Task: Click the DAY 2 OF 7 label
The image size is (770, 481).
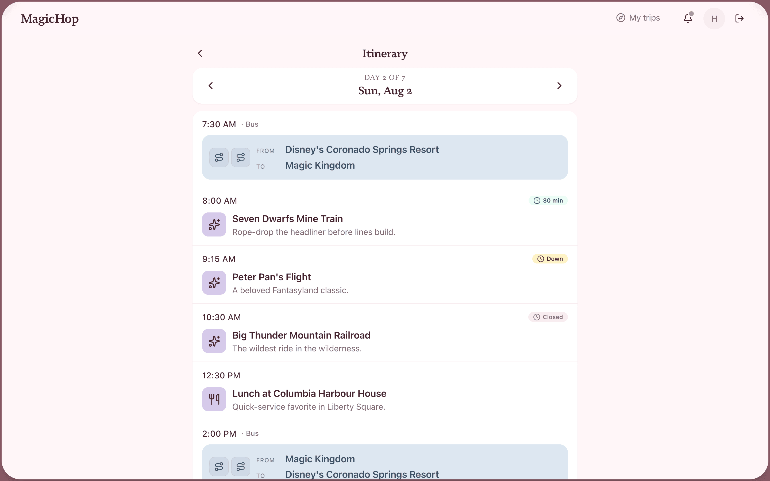Action: 385,77
